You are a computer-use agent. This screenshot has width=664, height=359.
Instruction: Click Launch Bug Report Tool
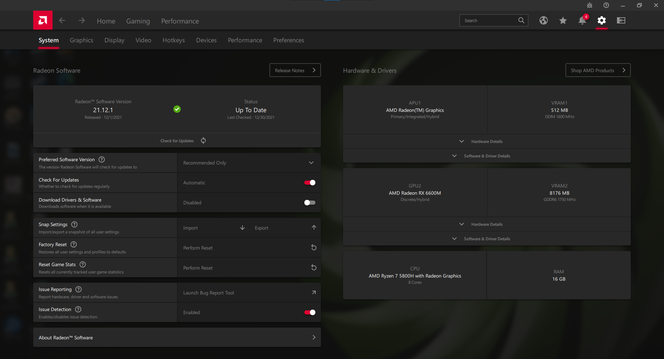point(209,293)
